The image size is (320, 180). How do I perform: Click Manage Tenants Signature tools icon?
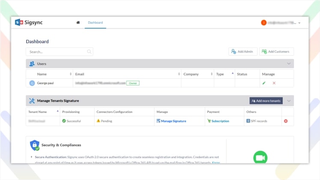point(32,101)
